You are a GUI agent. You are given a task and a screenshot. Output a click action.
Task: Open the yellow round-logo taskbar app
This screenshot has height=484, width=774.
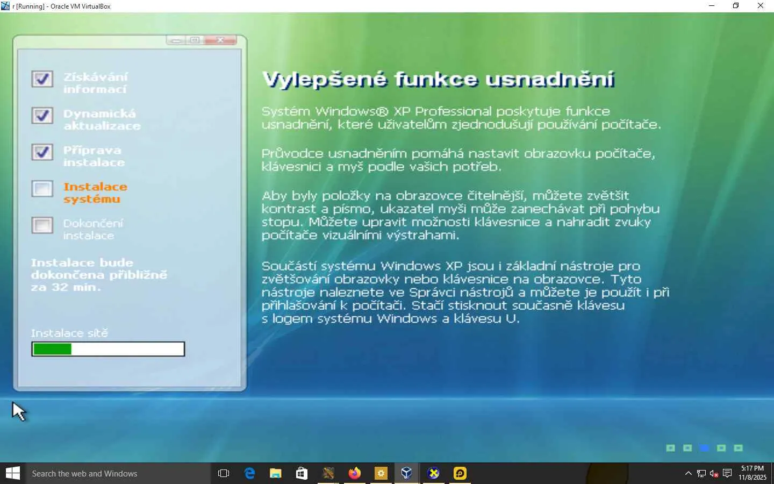[x=460, y=473]
